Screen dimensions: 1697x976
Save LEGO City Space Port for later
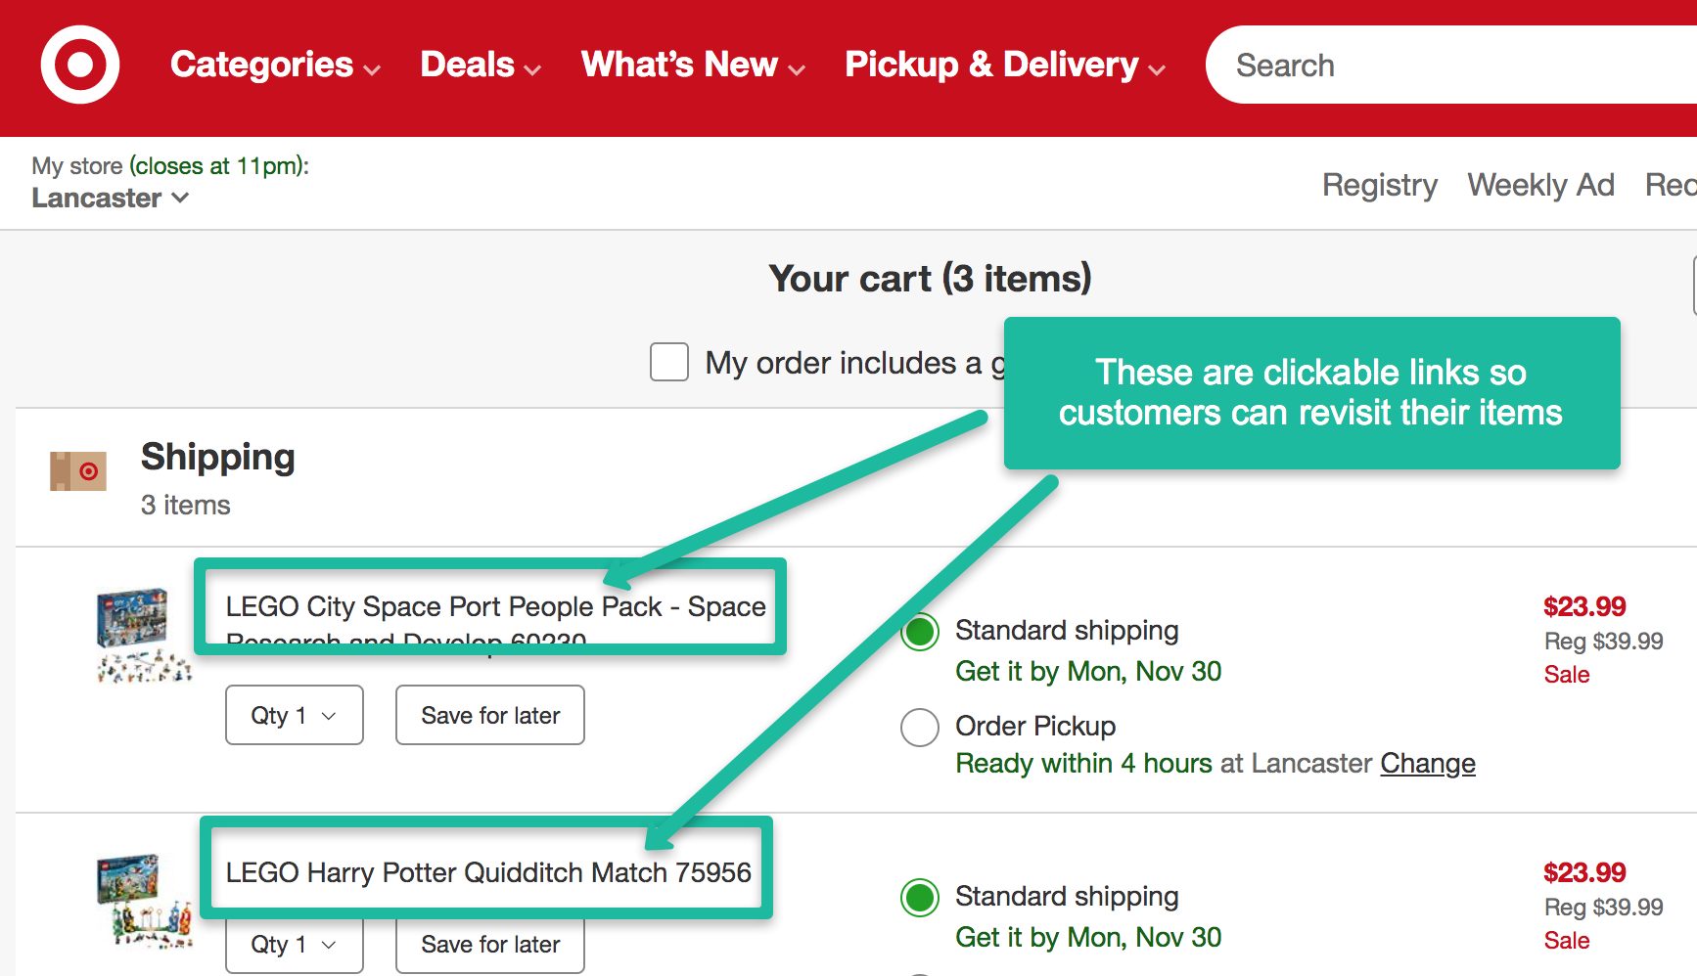(490, 715)
